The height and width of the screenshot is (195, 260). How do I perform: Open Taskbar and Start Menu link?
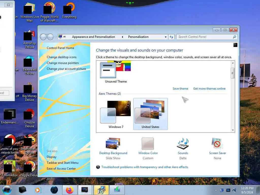coord(62,163)
